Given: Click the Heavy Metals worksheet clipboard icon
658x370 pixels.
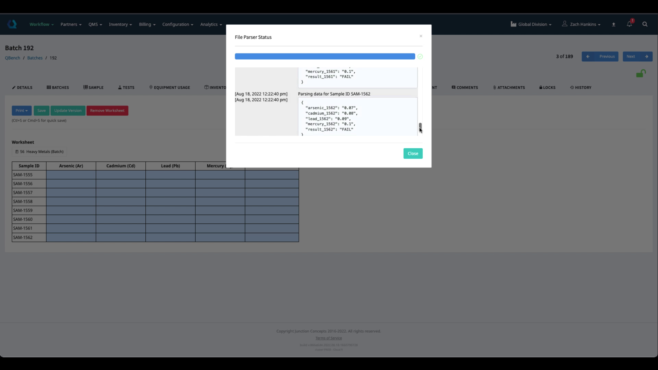Looking at the screenshot, I should point(17,151).
